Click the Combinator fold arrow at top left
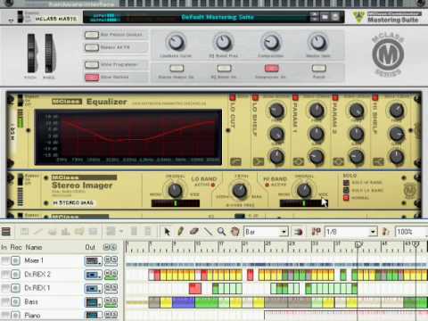Viewport: 428px width, 321px height. (12, 21)
